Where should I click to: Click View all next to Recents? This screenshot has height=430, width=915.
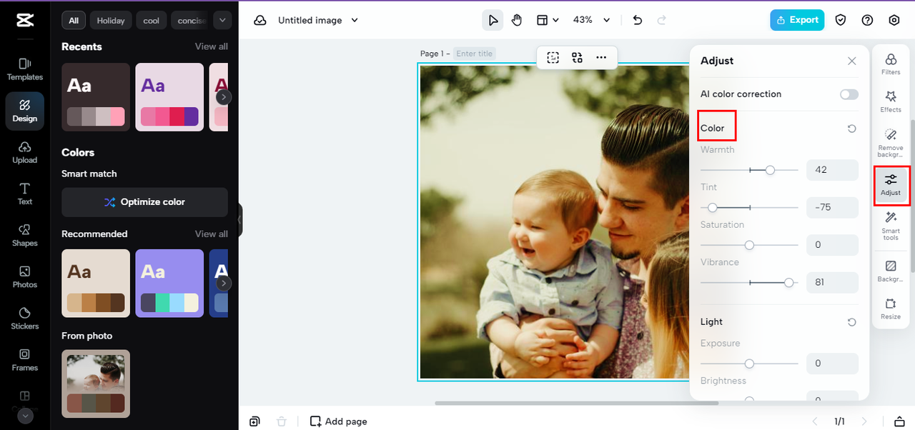pos(212,46)
